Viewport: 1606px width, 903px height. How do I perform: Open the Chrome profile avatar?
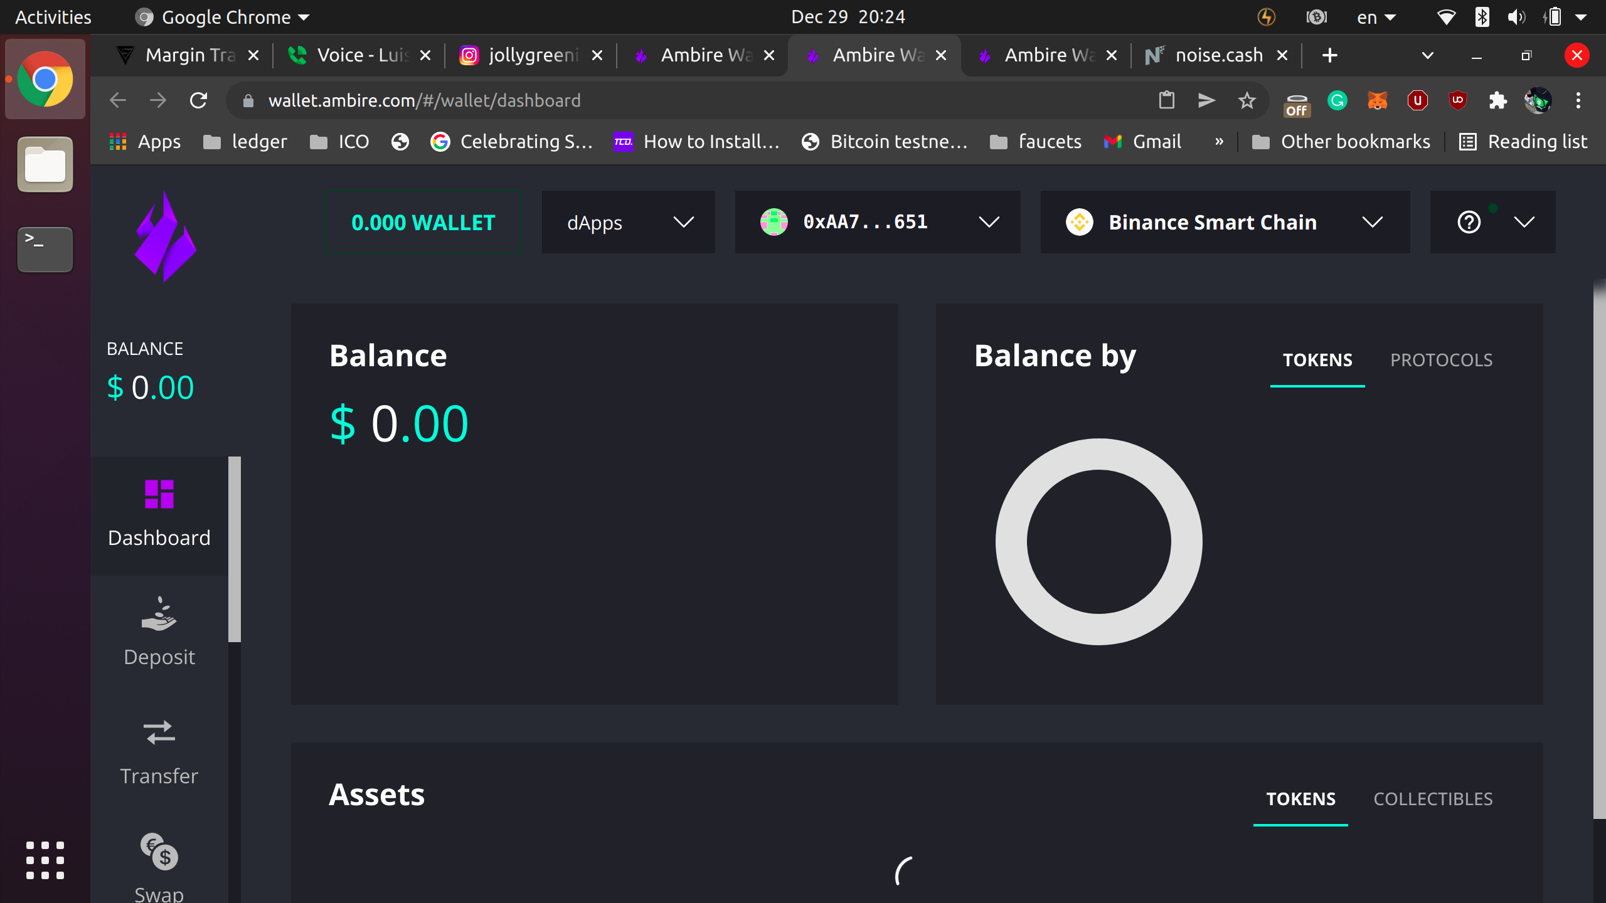click(x=1538, y=100)
